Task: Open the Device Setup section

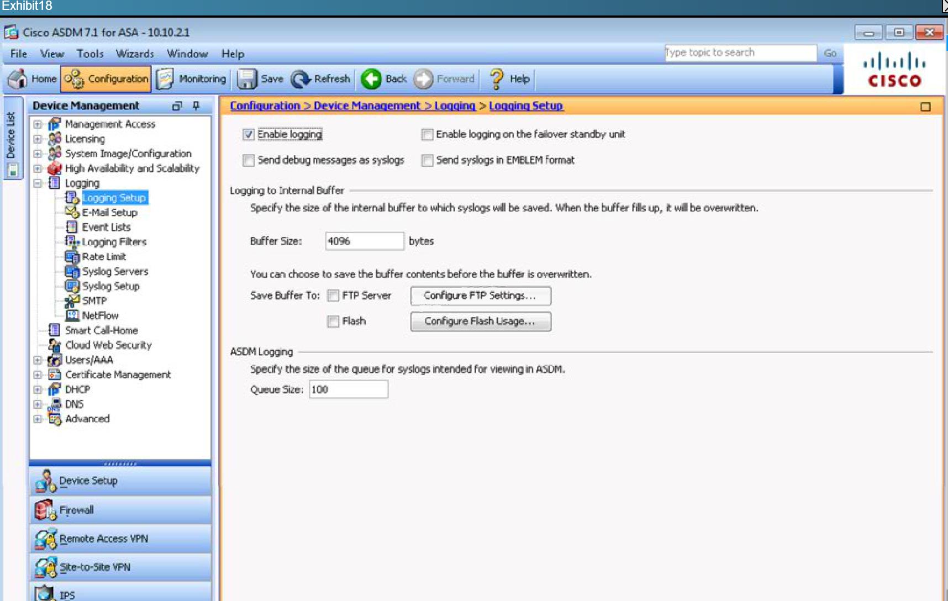Action: coord(120,481)
